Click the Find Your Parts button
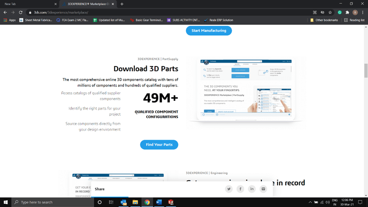 coord(159,144)
